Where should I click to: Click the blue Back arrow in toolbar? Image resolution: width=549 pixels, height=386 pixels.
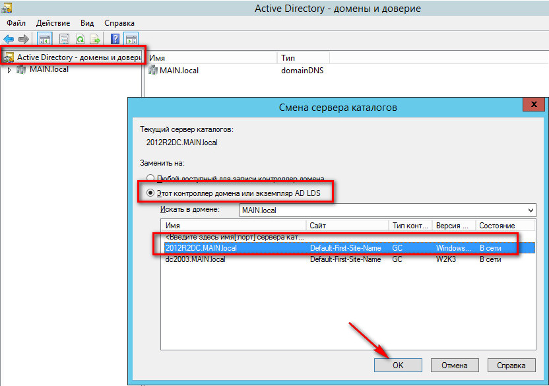[x=9, y=39]
